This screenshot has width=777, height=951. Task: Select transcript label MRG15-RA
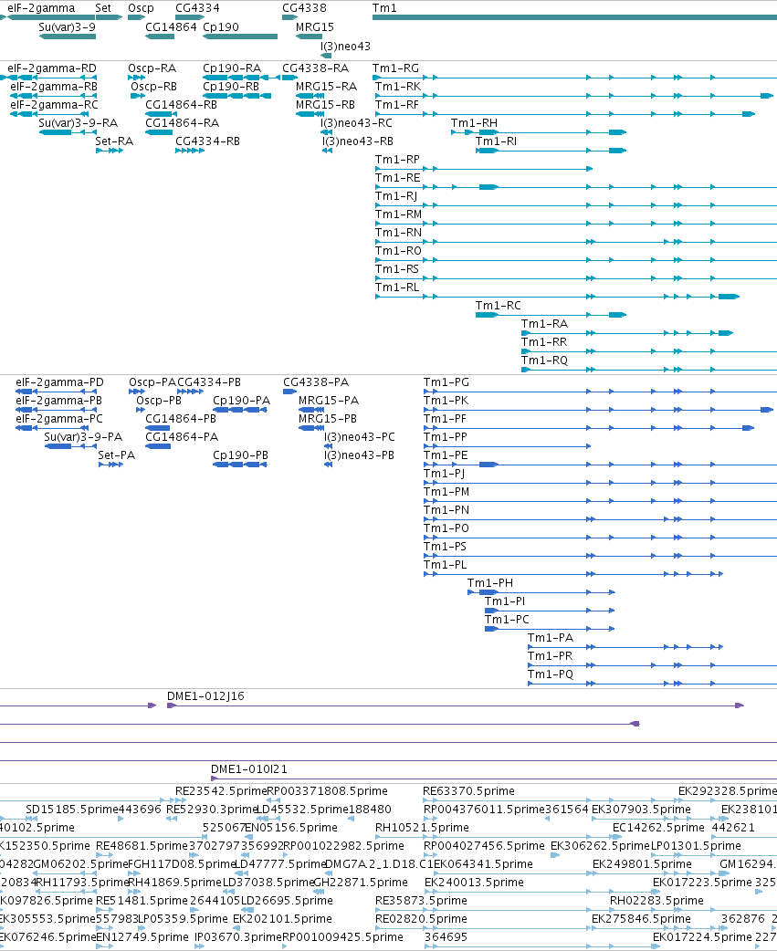coord(326,87)
